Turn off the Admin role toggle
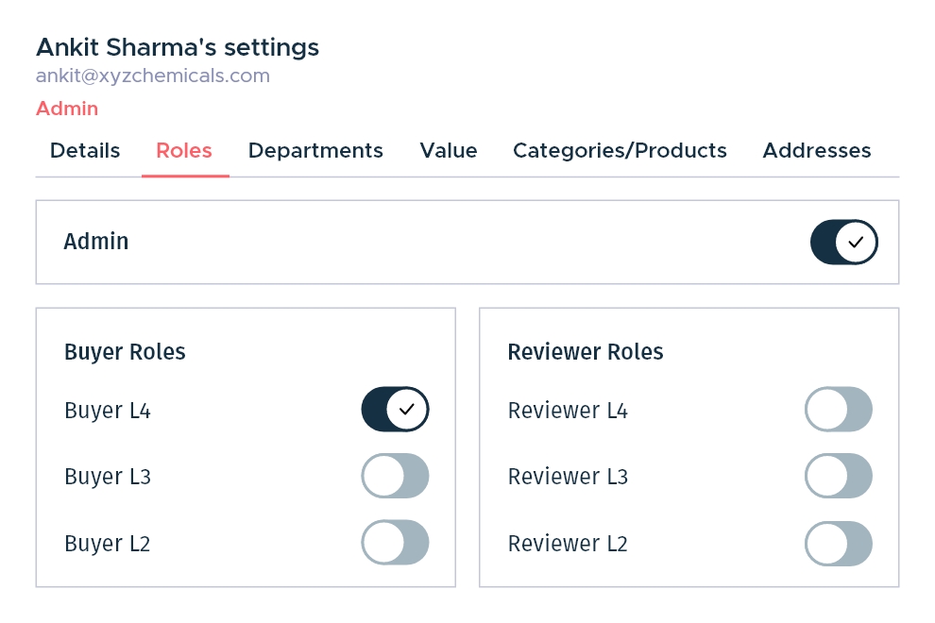 pos(843,242)
